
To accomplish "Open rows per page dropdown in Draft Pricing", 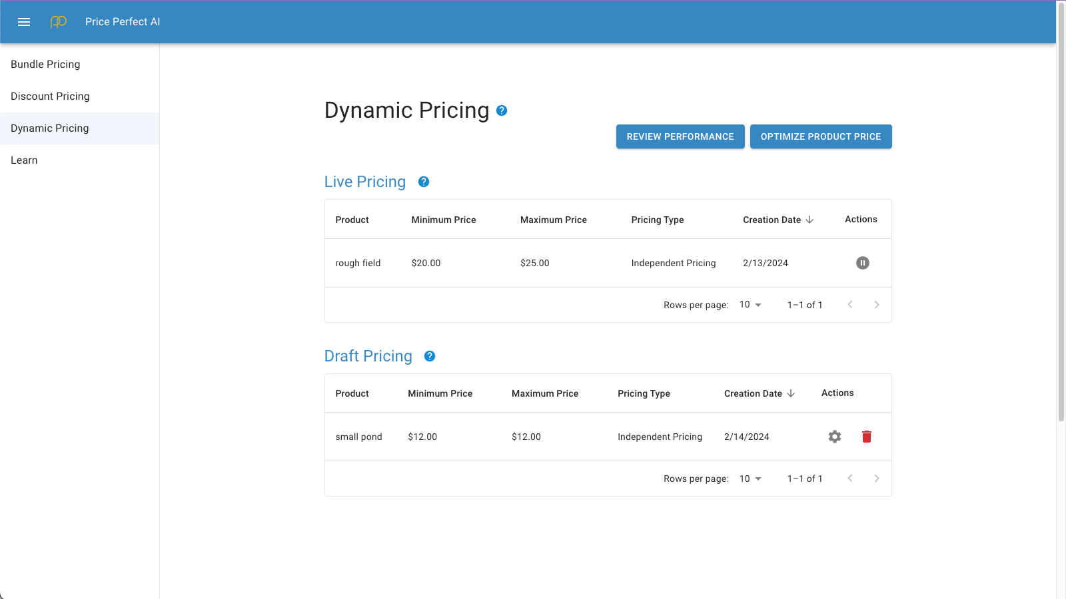I will pos(750,478).
